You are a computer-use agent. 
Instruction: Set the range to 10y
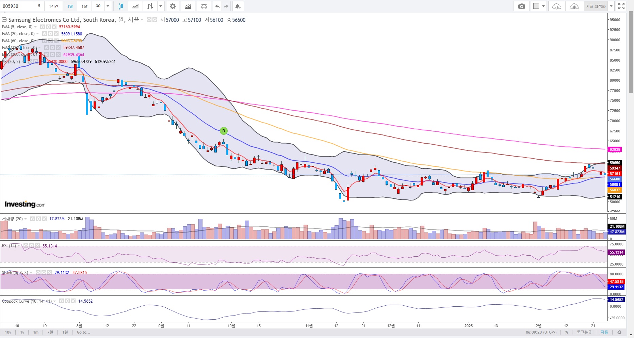tap(8, 332)
